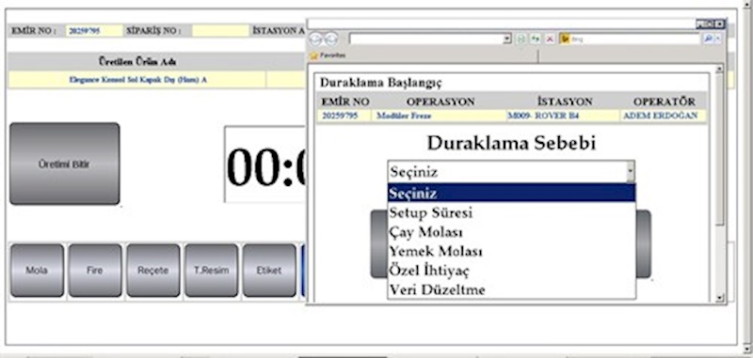The width and height of the screenshot is (753, 358).
Task: Click the Üretimi Bitir button
Action: 64,163
